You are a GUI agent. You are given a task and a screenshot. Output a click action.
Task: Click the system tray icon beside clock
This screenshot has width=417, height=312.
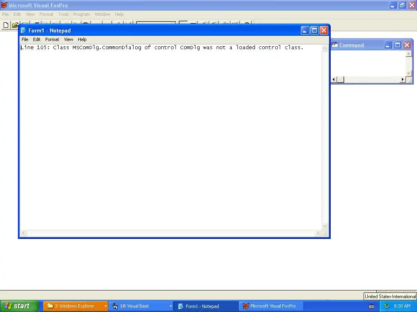click(x=386, y=306)
